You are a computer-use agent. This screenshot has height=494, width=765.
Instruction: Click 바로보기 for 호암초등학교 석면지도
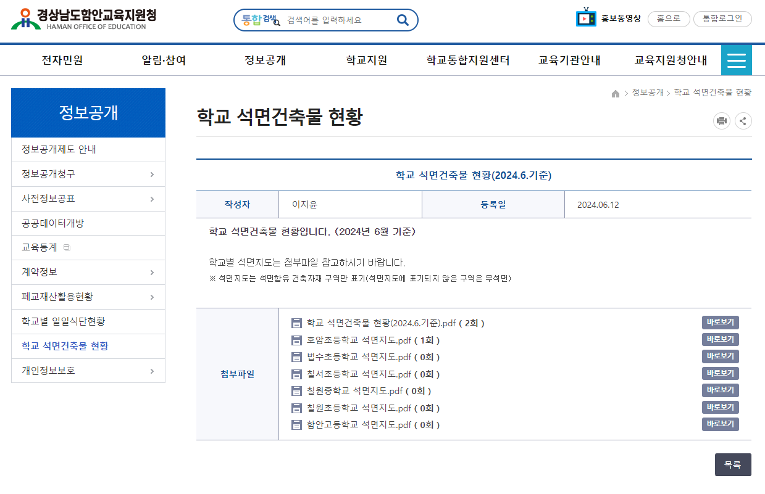coord(720,339)
